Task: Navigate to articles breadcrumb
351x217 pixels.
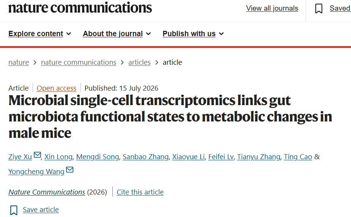Action: click(x=139, y=62)
